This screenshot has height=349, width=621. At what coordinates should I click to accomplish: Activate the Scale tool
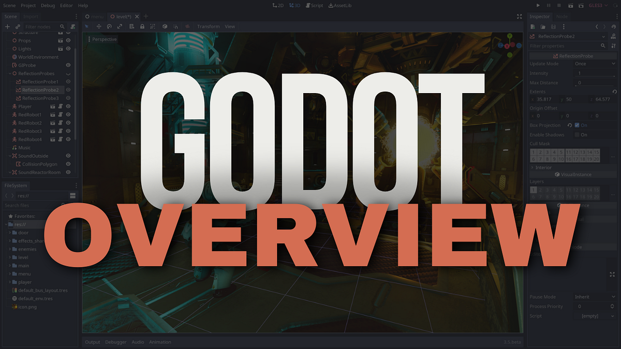pos(120,26)
